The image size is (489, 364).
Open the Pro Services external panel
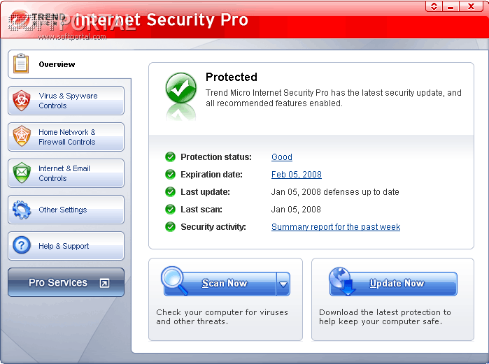[66, 283]
